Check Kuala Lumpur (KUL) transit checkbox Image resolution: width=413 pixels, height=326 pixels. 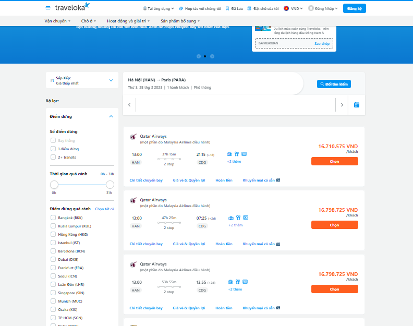[53, 226]
